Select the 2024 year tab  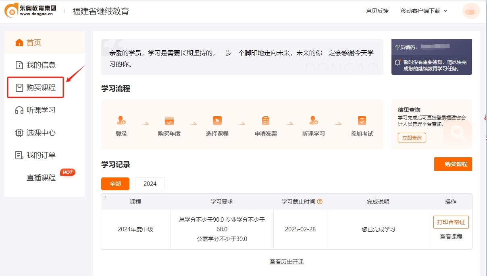coord(150,183)
